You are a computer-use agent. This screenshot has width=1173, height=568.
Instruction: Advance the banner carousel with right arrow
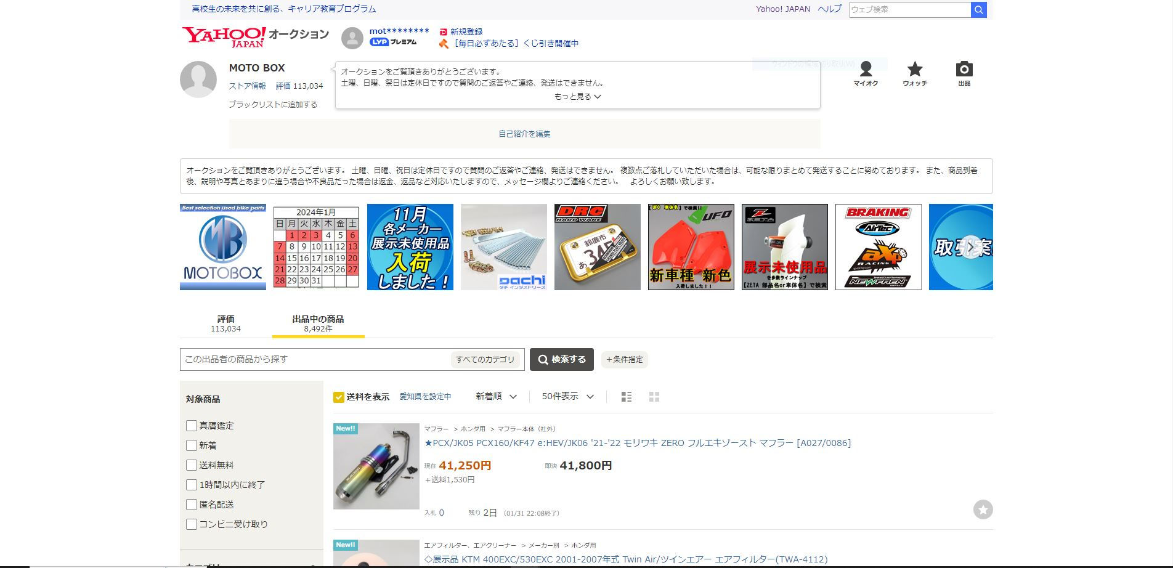click(971, 247)
